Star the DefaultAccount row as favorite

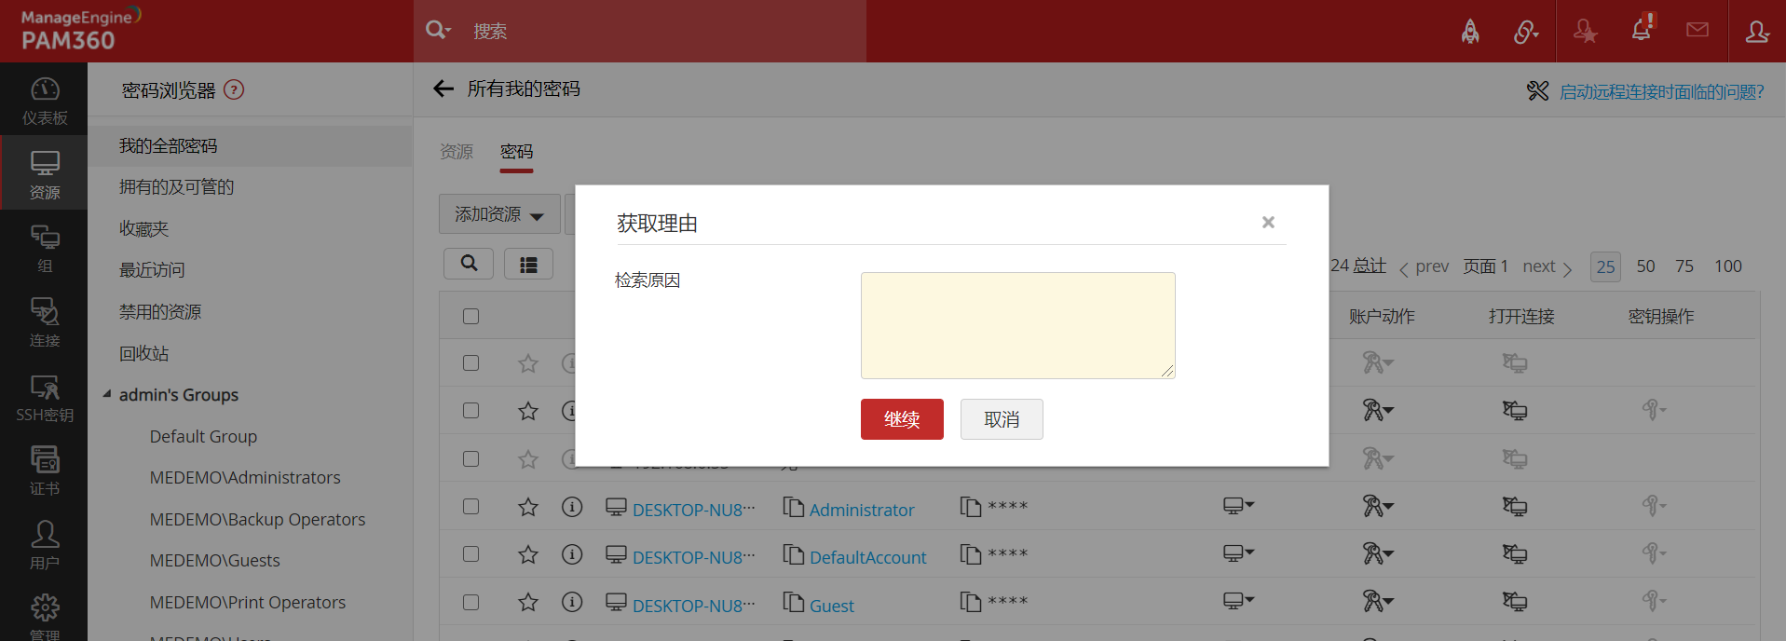[528, 554]
